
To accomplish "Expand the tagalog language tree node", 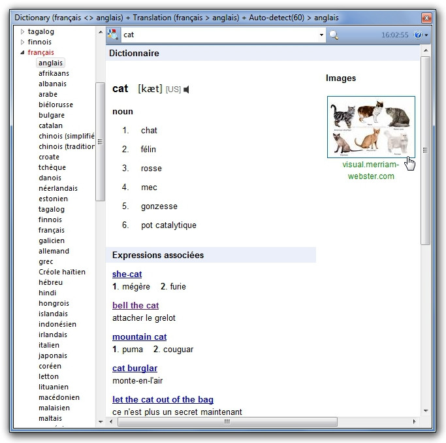I will 23,31.
